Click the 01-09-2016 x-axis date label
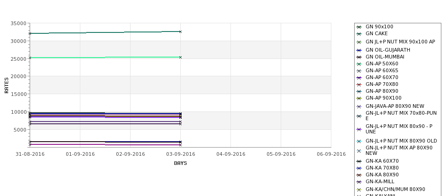This screenshot has height=196, width=445. pyautogui.click(x=80, y=154)
